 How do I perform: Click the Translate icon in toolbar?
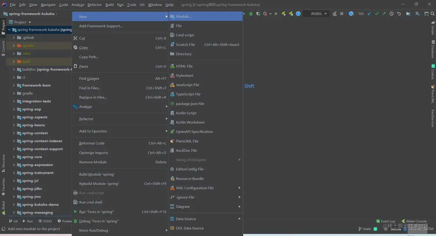[x=417, y=14]
